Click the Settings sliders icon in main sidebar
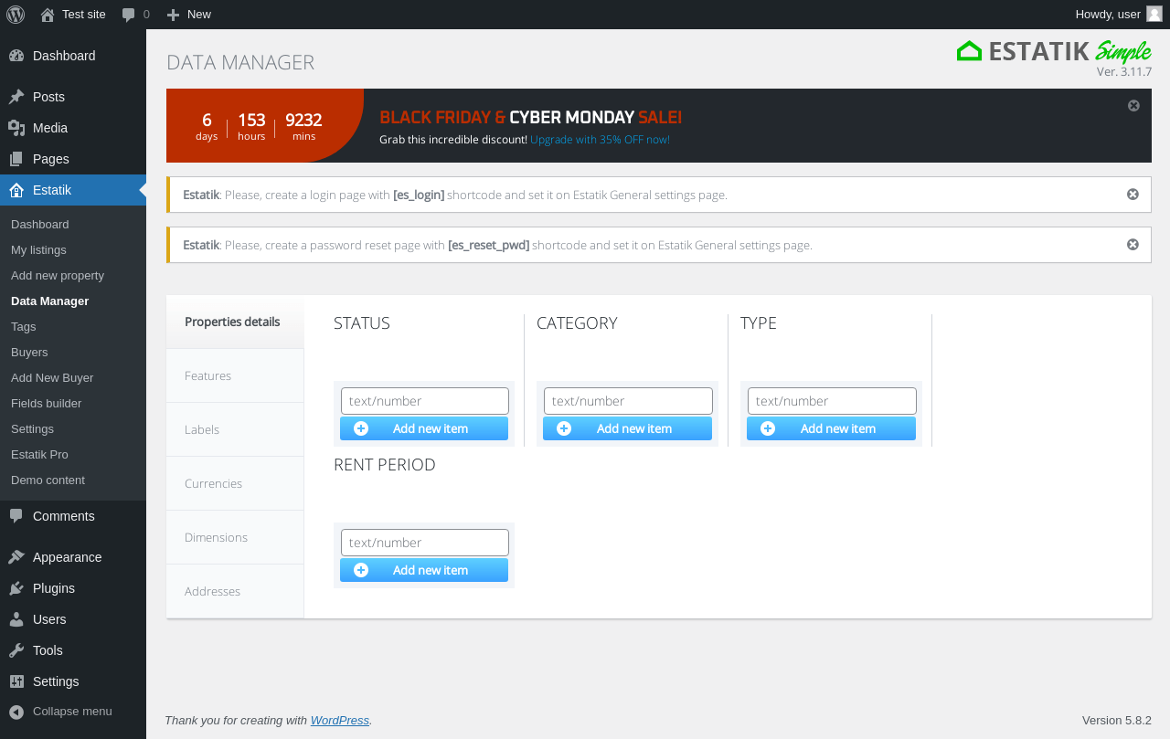The image size is (1170, 739). [16, 681]
